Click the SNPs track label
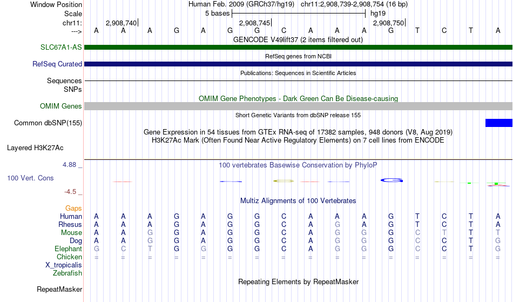Screen dimensions: 513x302 tap(73, 89)
